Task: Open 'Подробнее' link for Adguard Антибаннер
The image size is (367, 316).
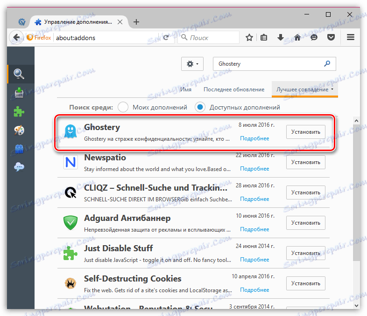Action: tap(254, 229)
